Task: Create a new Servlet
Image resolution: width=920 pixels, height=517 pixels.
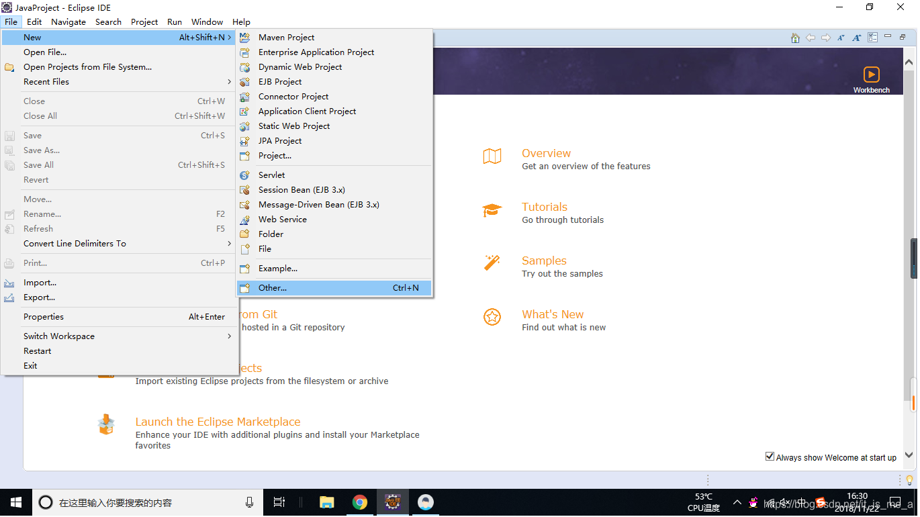Action: click(334, 175)
